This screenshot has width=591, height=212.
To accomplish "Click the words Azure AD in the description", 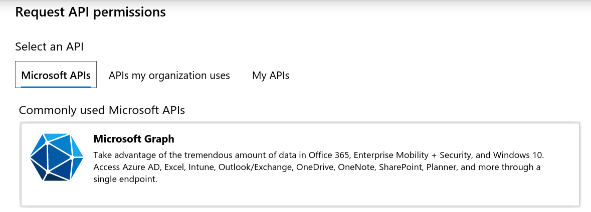I will click(x=139, y=167).
